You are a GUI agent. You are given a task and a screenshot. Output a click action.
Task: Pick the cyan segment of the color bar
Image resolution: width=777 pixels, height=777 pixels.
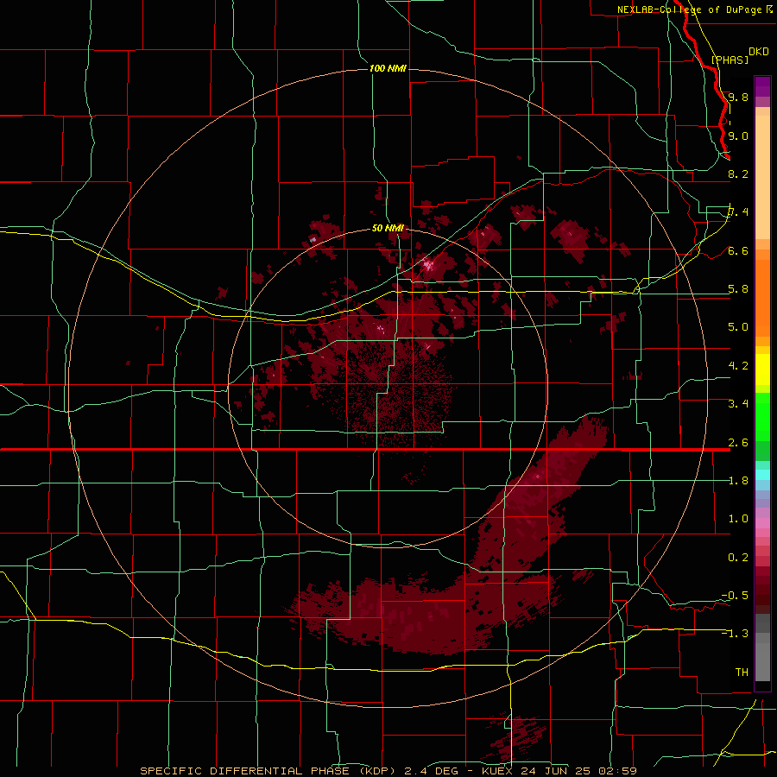(762, 475)
